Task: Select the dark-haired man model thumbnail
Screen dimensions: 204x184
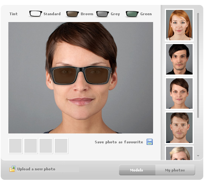Action: tap(179, 59)
